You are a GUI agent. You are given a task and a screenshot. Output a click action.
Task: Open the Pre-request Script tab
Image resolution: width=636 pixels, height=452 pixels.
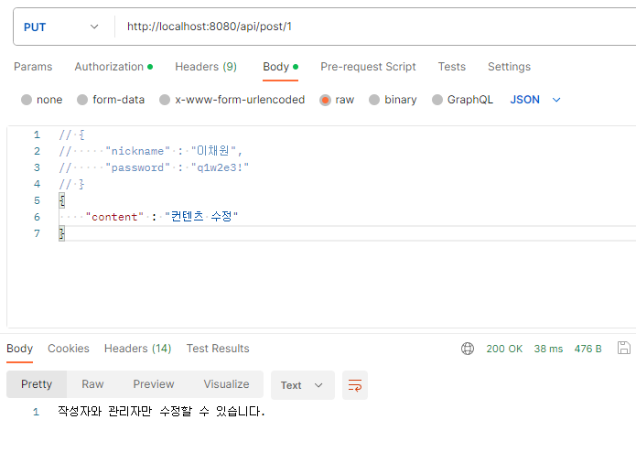368,67
